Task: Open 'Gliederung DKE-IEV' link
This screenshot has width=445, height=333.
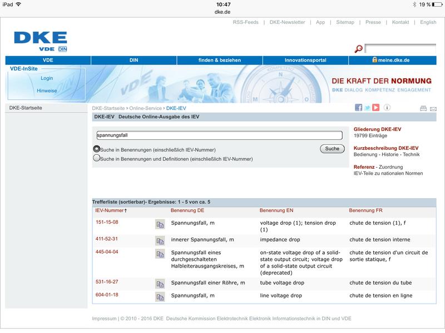Action: [x=378, y=129]
